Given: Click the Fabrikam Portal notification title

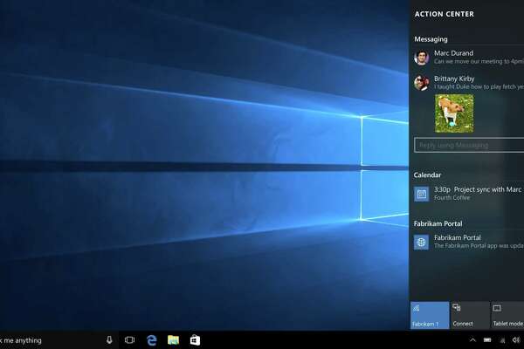Looking at the screenshot, I should coord(457,237).
